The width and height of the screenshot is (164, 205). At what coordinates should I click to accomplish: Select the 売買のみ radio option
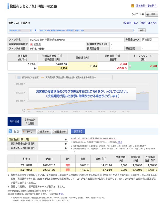click(39, 131)
